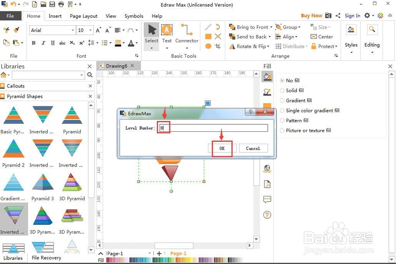Click Cancel in the EdrawMax dialog
The height and width of the screenshot is (264, 396).
coord(253,148)
